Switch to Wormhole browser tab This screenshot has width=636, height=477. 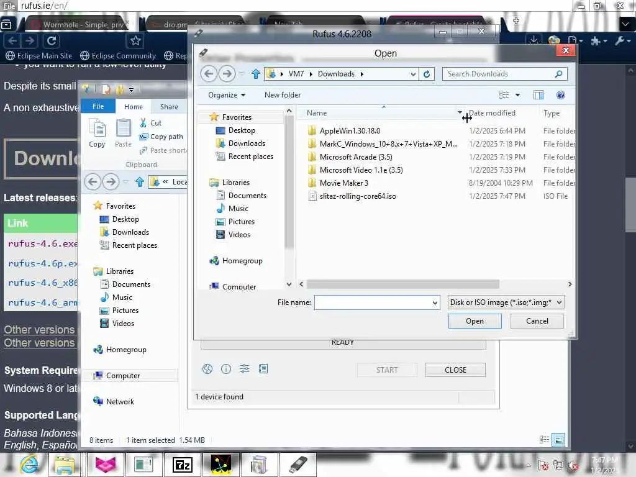[78, 24]
